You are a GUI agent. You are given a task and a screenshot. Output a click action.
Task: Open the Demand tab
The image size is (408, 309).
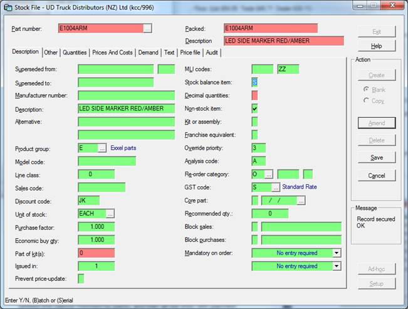tap(148, 53)
